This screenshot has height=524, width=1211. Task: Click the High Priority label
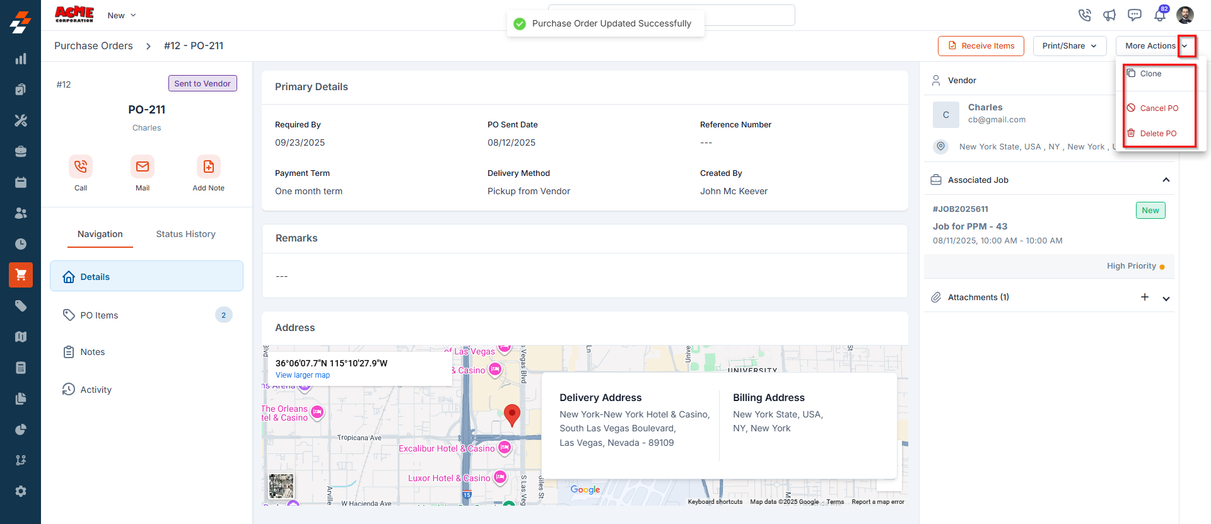coord(1132,266)
